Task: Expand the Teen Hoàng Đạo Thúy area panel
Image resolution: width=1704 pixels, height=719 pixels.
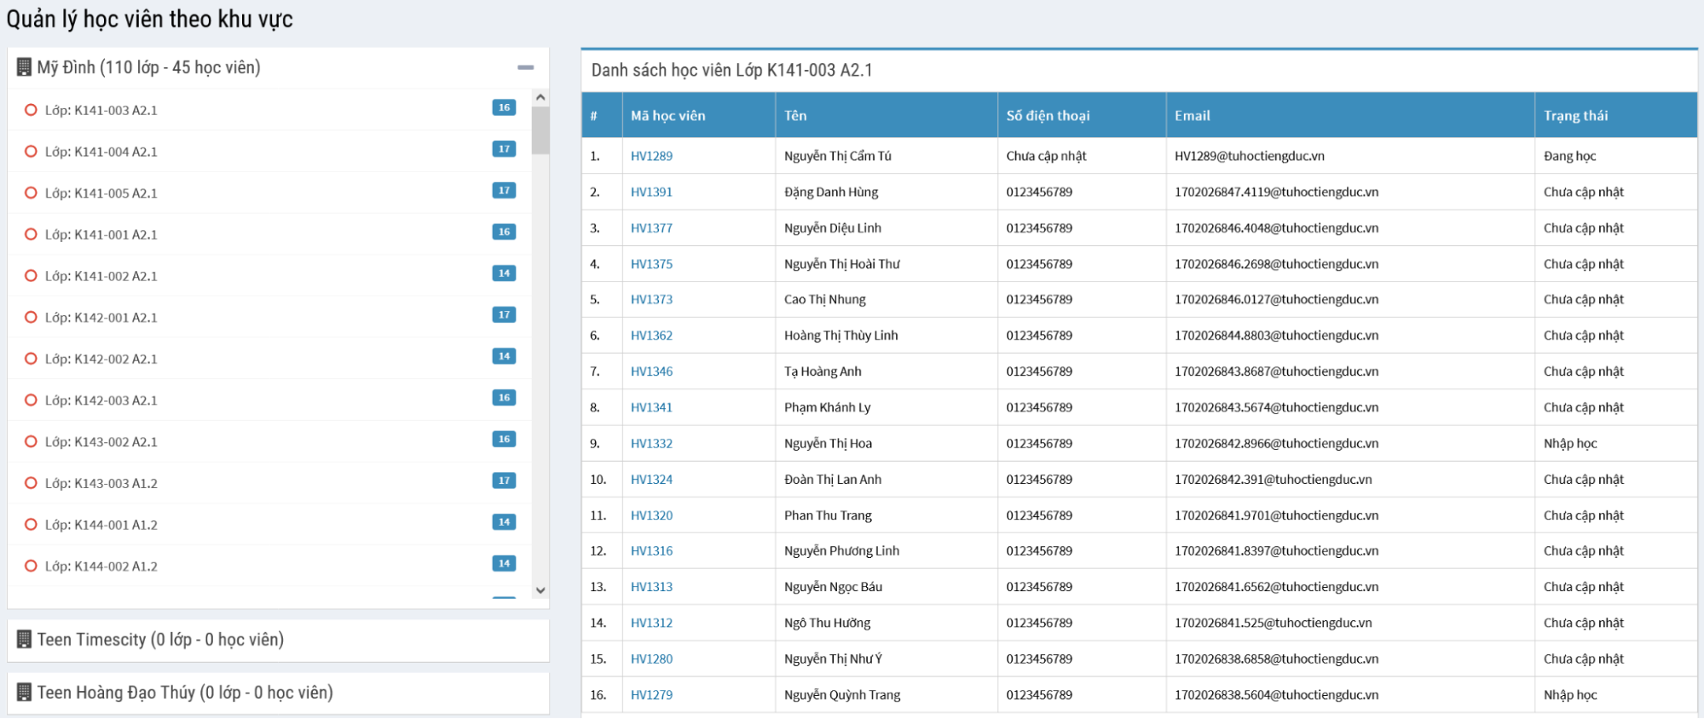Action: pos(185,693)
